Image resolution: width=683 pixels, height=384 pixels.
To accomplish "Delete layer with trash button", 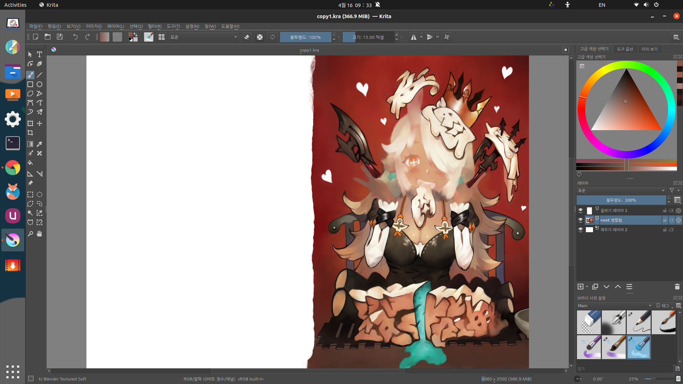I will [677, 287].
